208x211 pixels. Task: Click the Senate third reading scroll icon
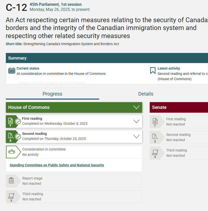pos(155,153)
